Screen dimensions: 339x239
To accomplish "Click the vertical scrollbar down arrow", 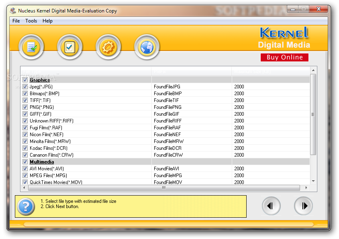I will tap(313, 181).
